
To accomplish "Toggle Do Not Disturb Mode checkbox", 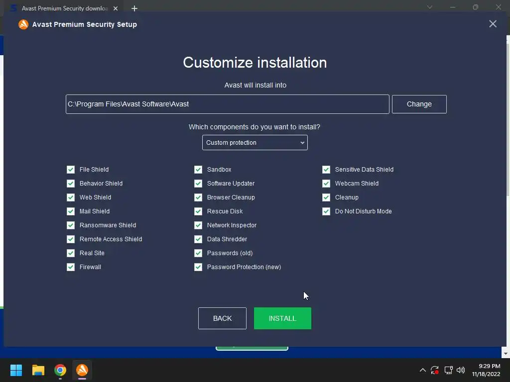I will 326,211.
